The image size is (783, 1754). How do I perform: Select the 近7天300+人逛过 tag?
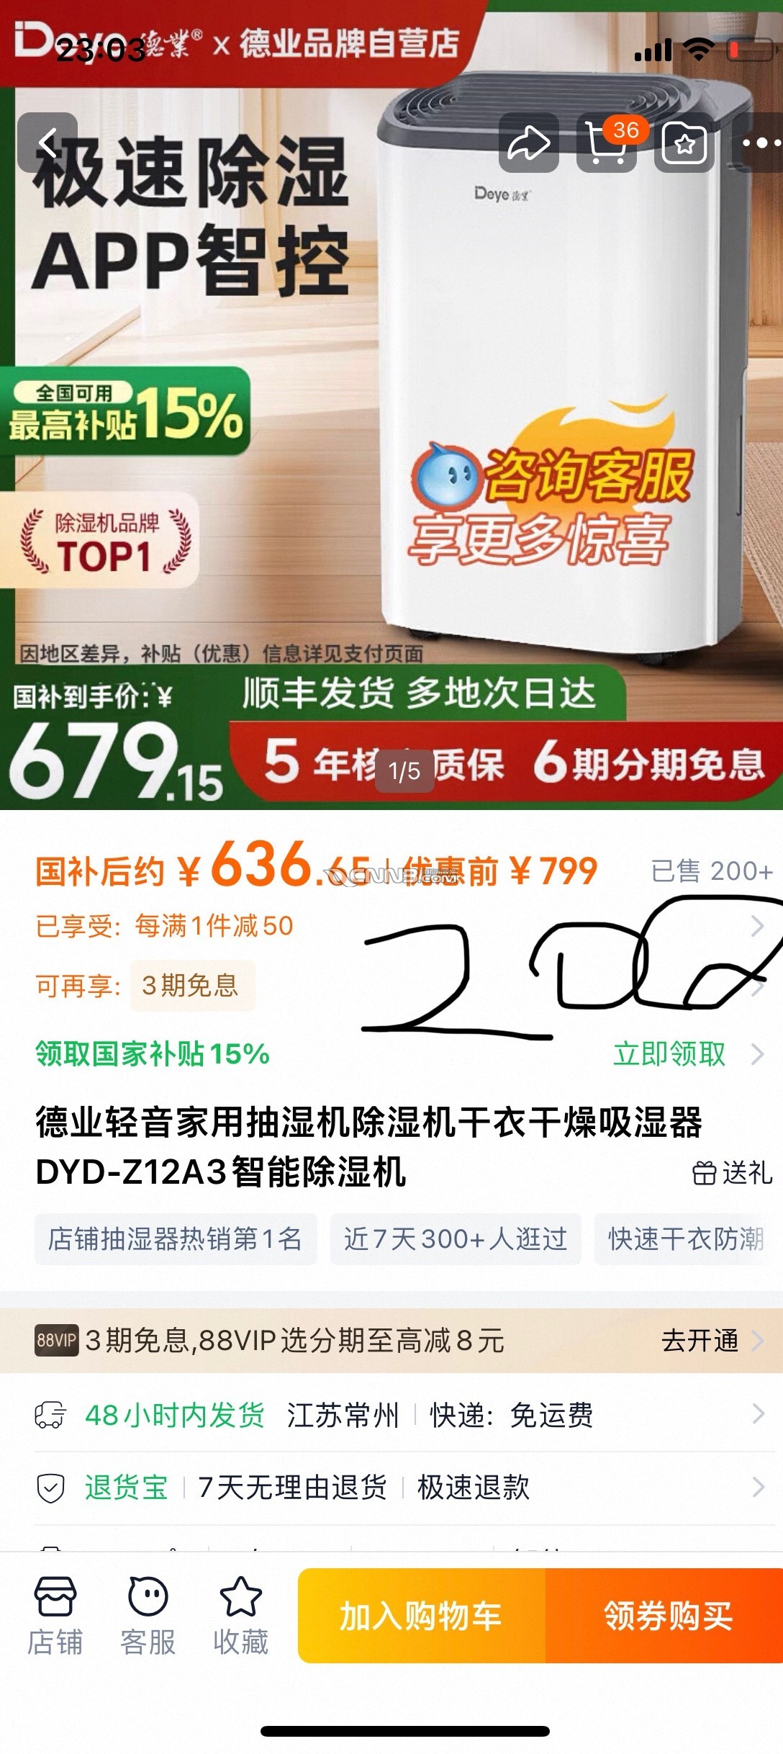pos(456,1239)
